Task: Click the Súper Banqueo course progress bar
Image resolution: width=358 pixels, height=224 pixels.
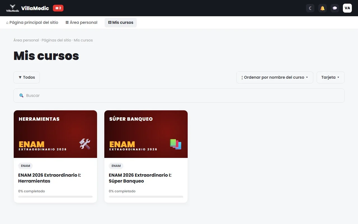Action: [x=146, y=197]
